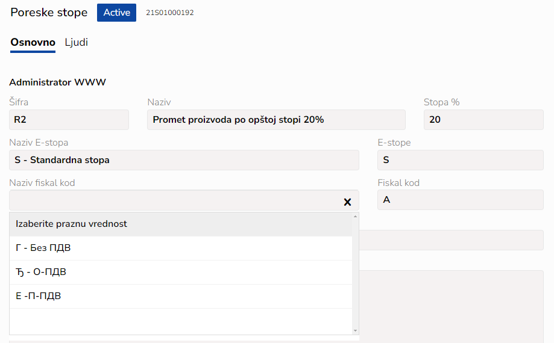Viewport: 554px width, 343px height.
Task: Click the Fiskal kod field showing A
Action: [460, 200]
